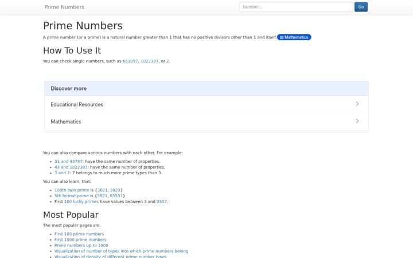Open the 65537 link
413x258 pixels.
[116, 196]
